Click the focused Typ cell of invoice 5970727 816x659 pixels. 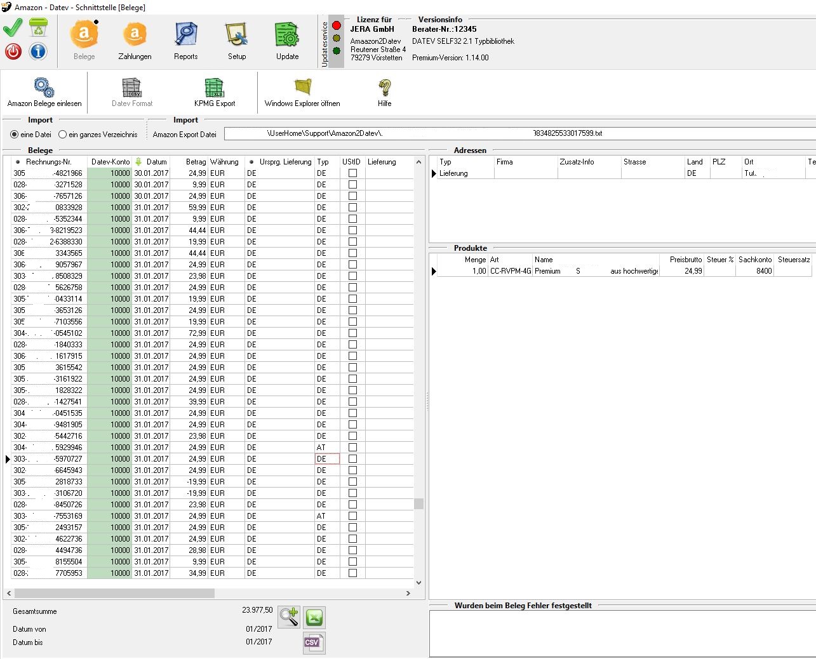(x=327, y=459)
